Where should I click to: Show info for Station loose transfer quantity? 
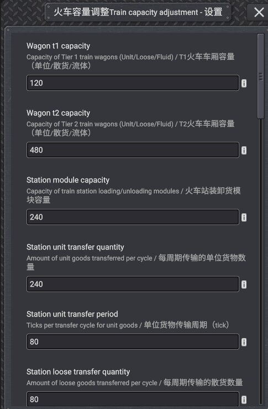point(244,400)
